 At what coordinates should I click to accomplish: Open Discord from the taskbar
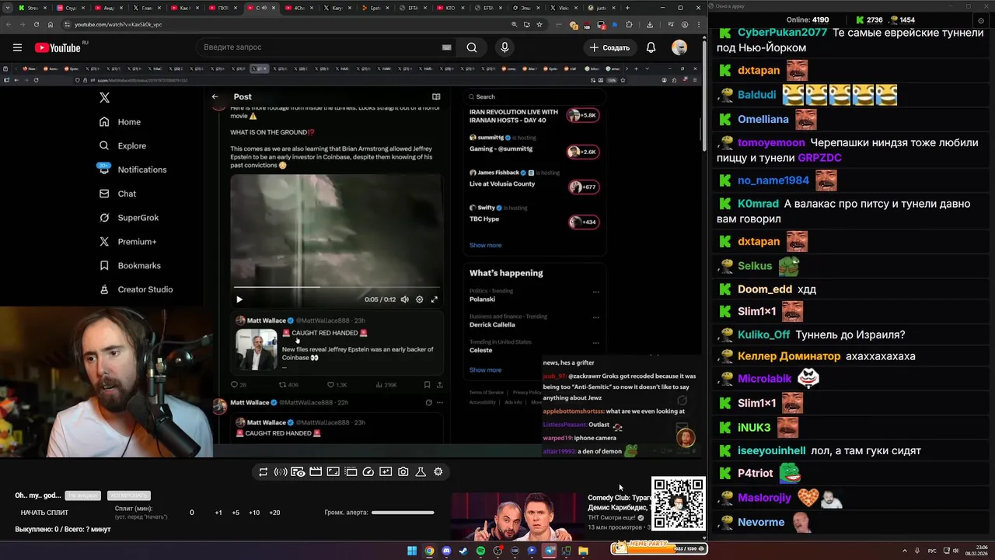446,551
